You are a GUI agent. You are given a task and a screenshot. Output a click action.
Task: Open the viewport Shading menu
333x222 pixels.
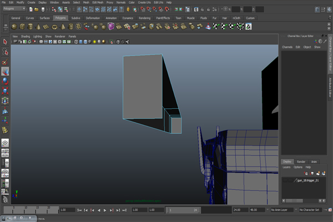[26, 37]
